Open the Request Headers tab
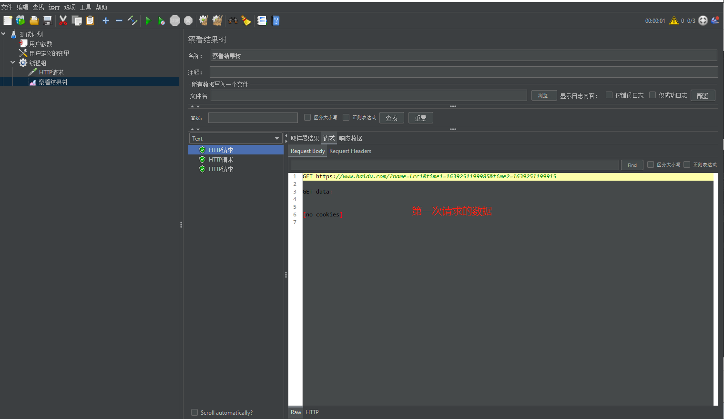Screen dimensions: 724x419 pos(350,151)
